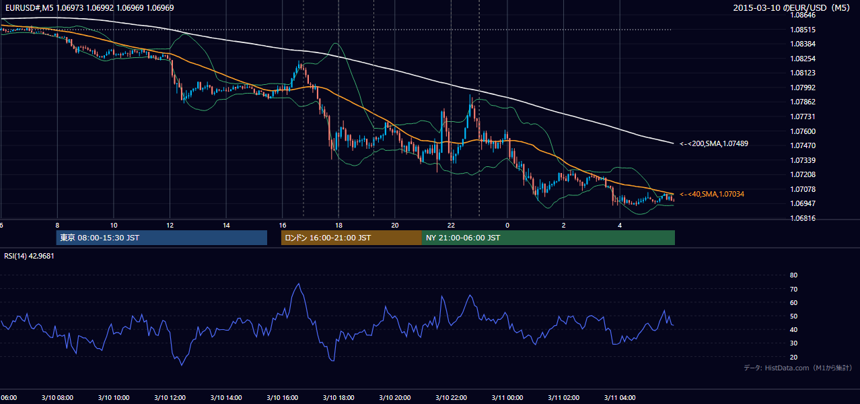The image size is (860, 404).
Task: Click hour tick 22 on price chart axis
Action: tap(451, 225)
